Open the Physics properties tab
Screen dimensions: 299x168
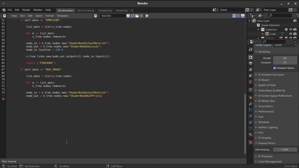click(x=250, y=116)
